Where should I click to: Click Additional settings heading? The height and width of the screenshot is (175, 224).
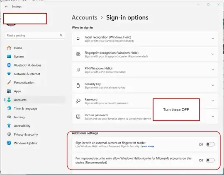point(85,133)
